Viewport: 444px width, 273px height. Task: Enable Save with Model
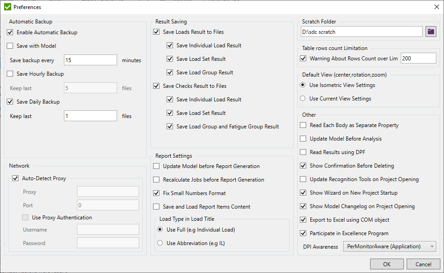pyautogui.click(x=10, y=45)
